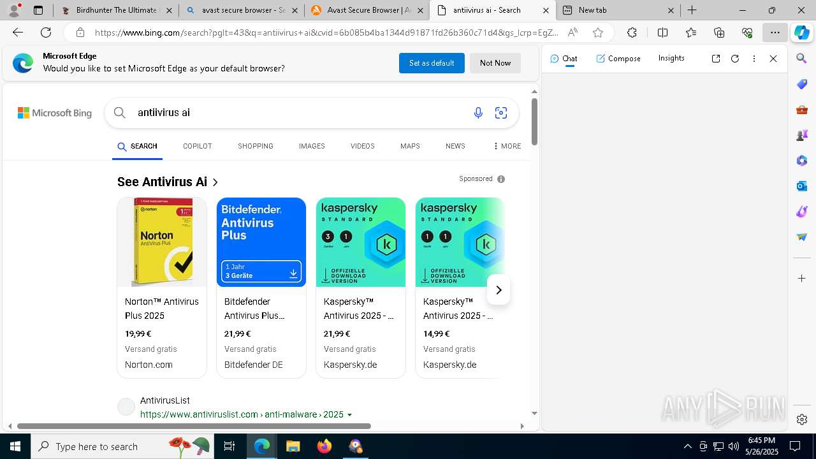This screenshot has height=459, width=816.
Task: Open the tab actions menu icon
Action: (38, 10)
